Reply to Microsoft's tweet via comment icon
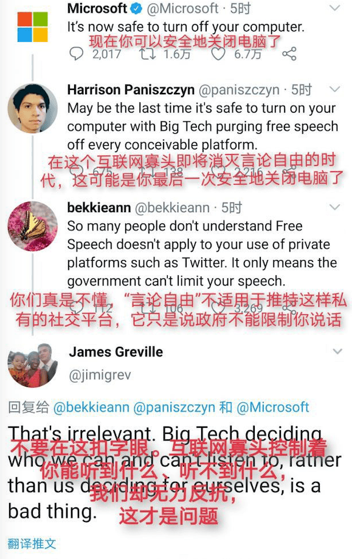 click(x=76, y=54)
